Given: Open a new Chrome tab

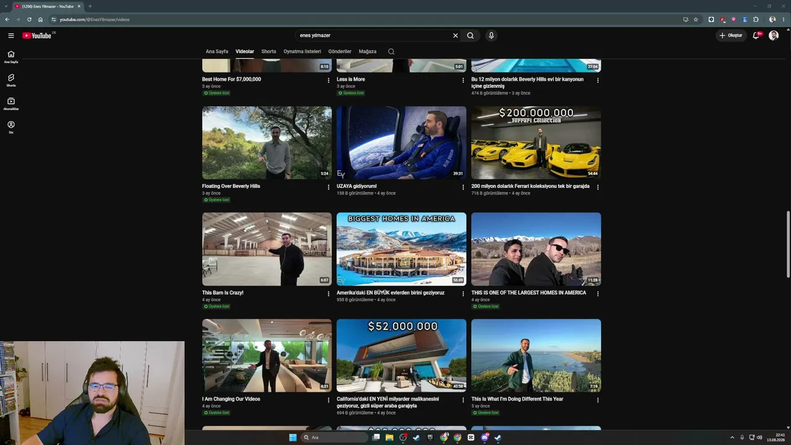Looking at the screenshot, I should pyautogui.click(x=90, y=6).
